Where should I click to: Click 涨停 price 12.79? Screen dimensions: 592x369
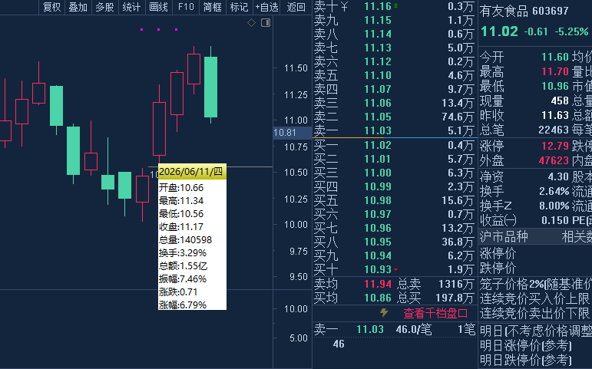[x=555, y=146]
